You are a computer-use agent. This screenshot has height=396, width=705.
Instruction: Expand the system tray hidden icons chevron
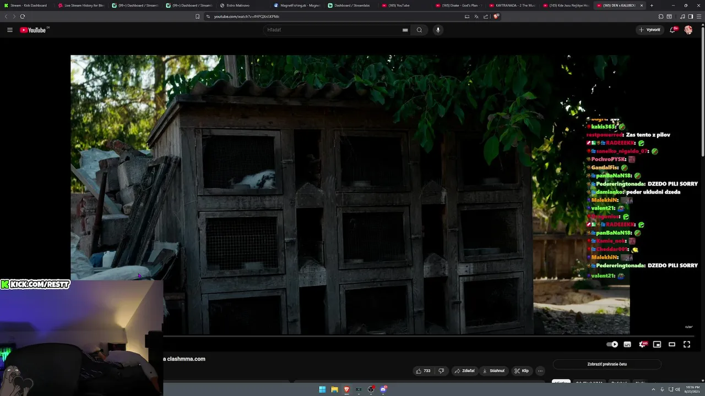(x=654, y=389)
